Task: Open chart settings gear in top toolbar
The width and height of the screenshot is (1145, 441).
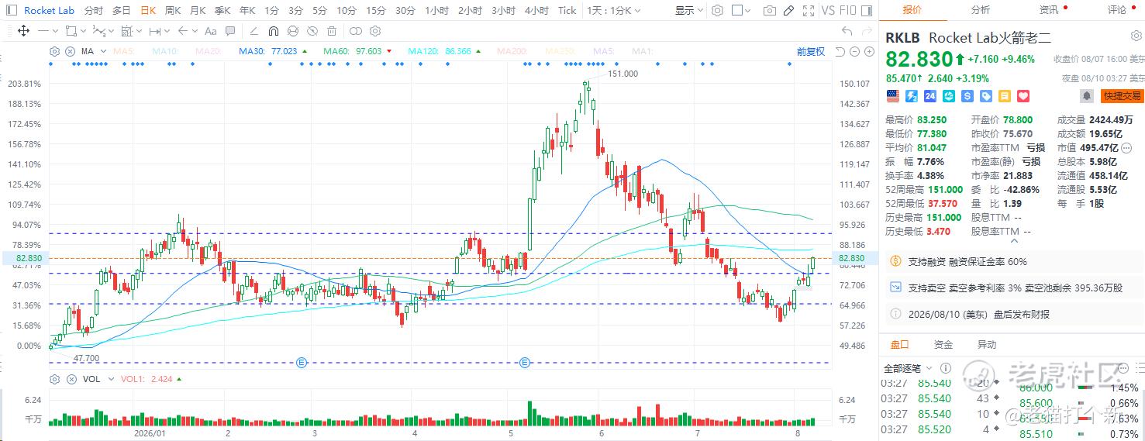Action: pos(717,10)
